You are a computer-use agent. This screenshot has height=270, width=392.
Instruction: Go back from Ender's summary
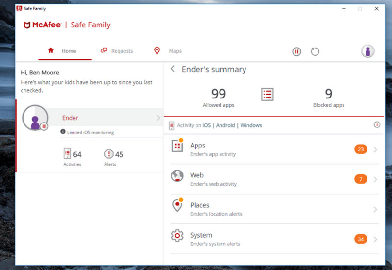pyautogui.click(x=173, y=69)
